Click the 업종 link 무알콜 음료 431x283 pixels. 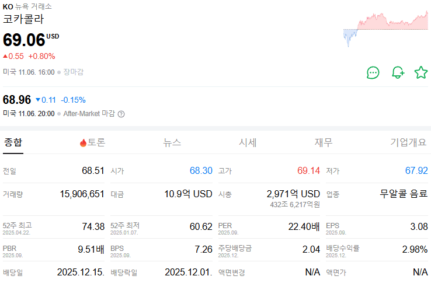[x=404, y=194]
